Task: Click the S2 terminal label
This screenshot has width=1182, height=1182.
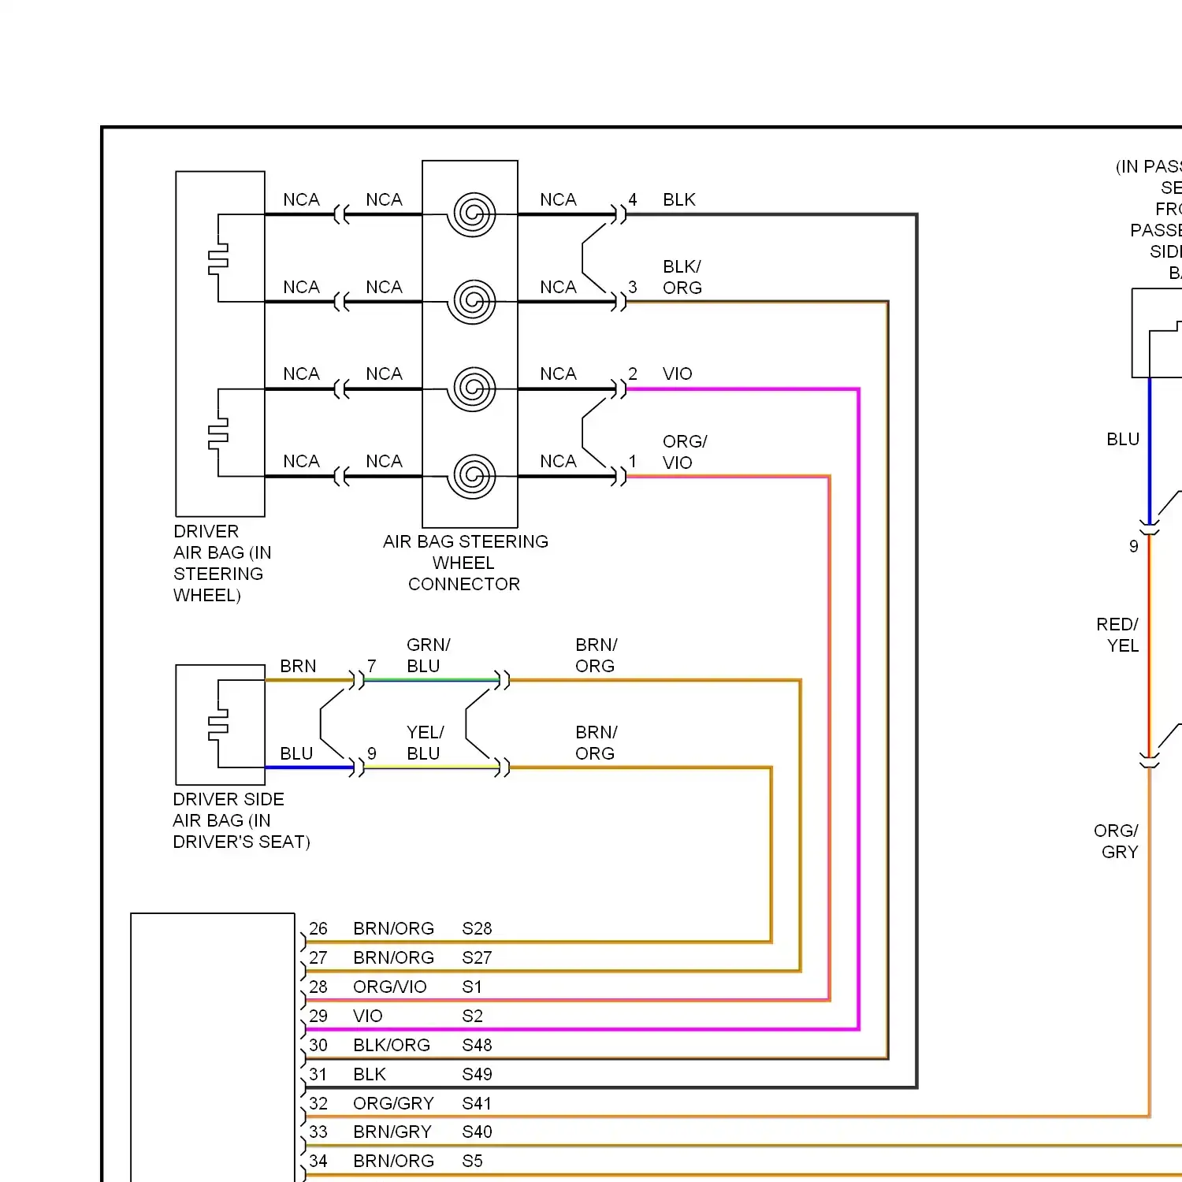Action: 472,1016
